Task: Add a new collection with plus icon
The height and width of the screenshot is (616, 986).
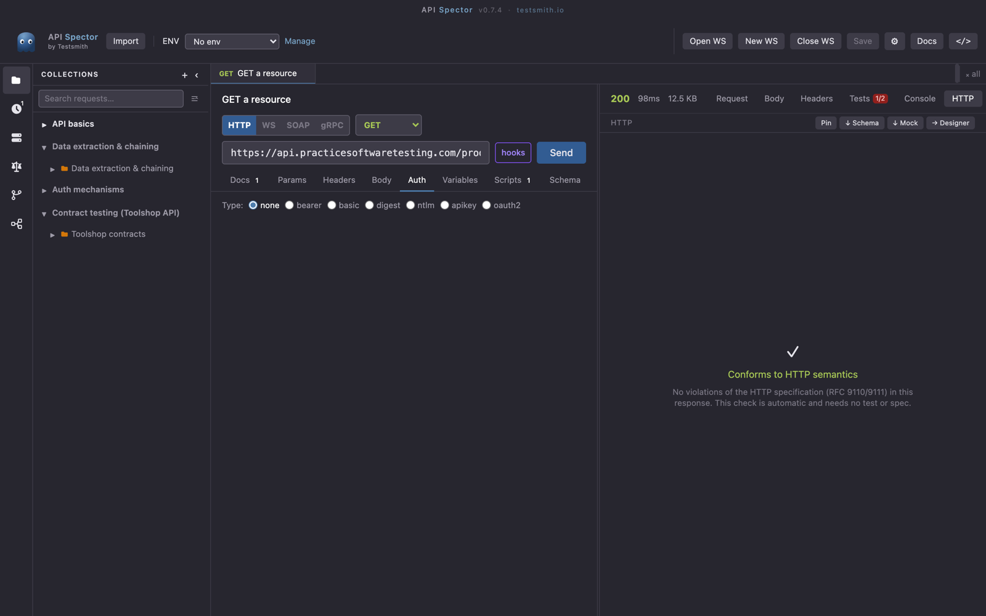Action: (x=184, y=75)
